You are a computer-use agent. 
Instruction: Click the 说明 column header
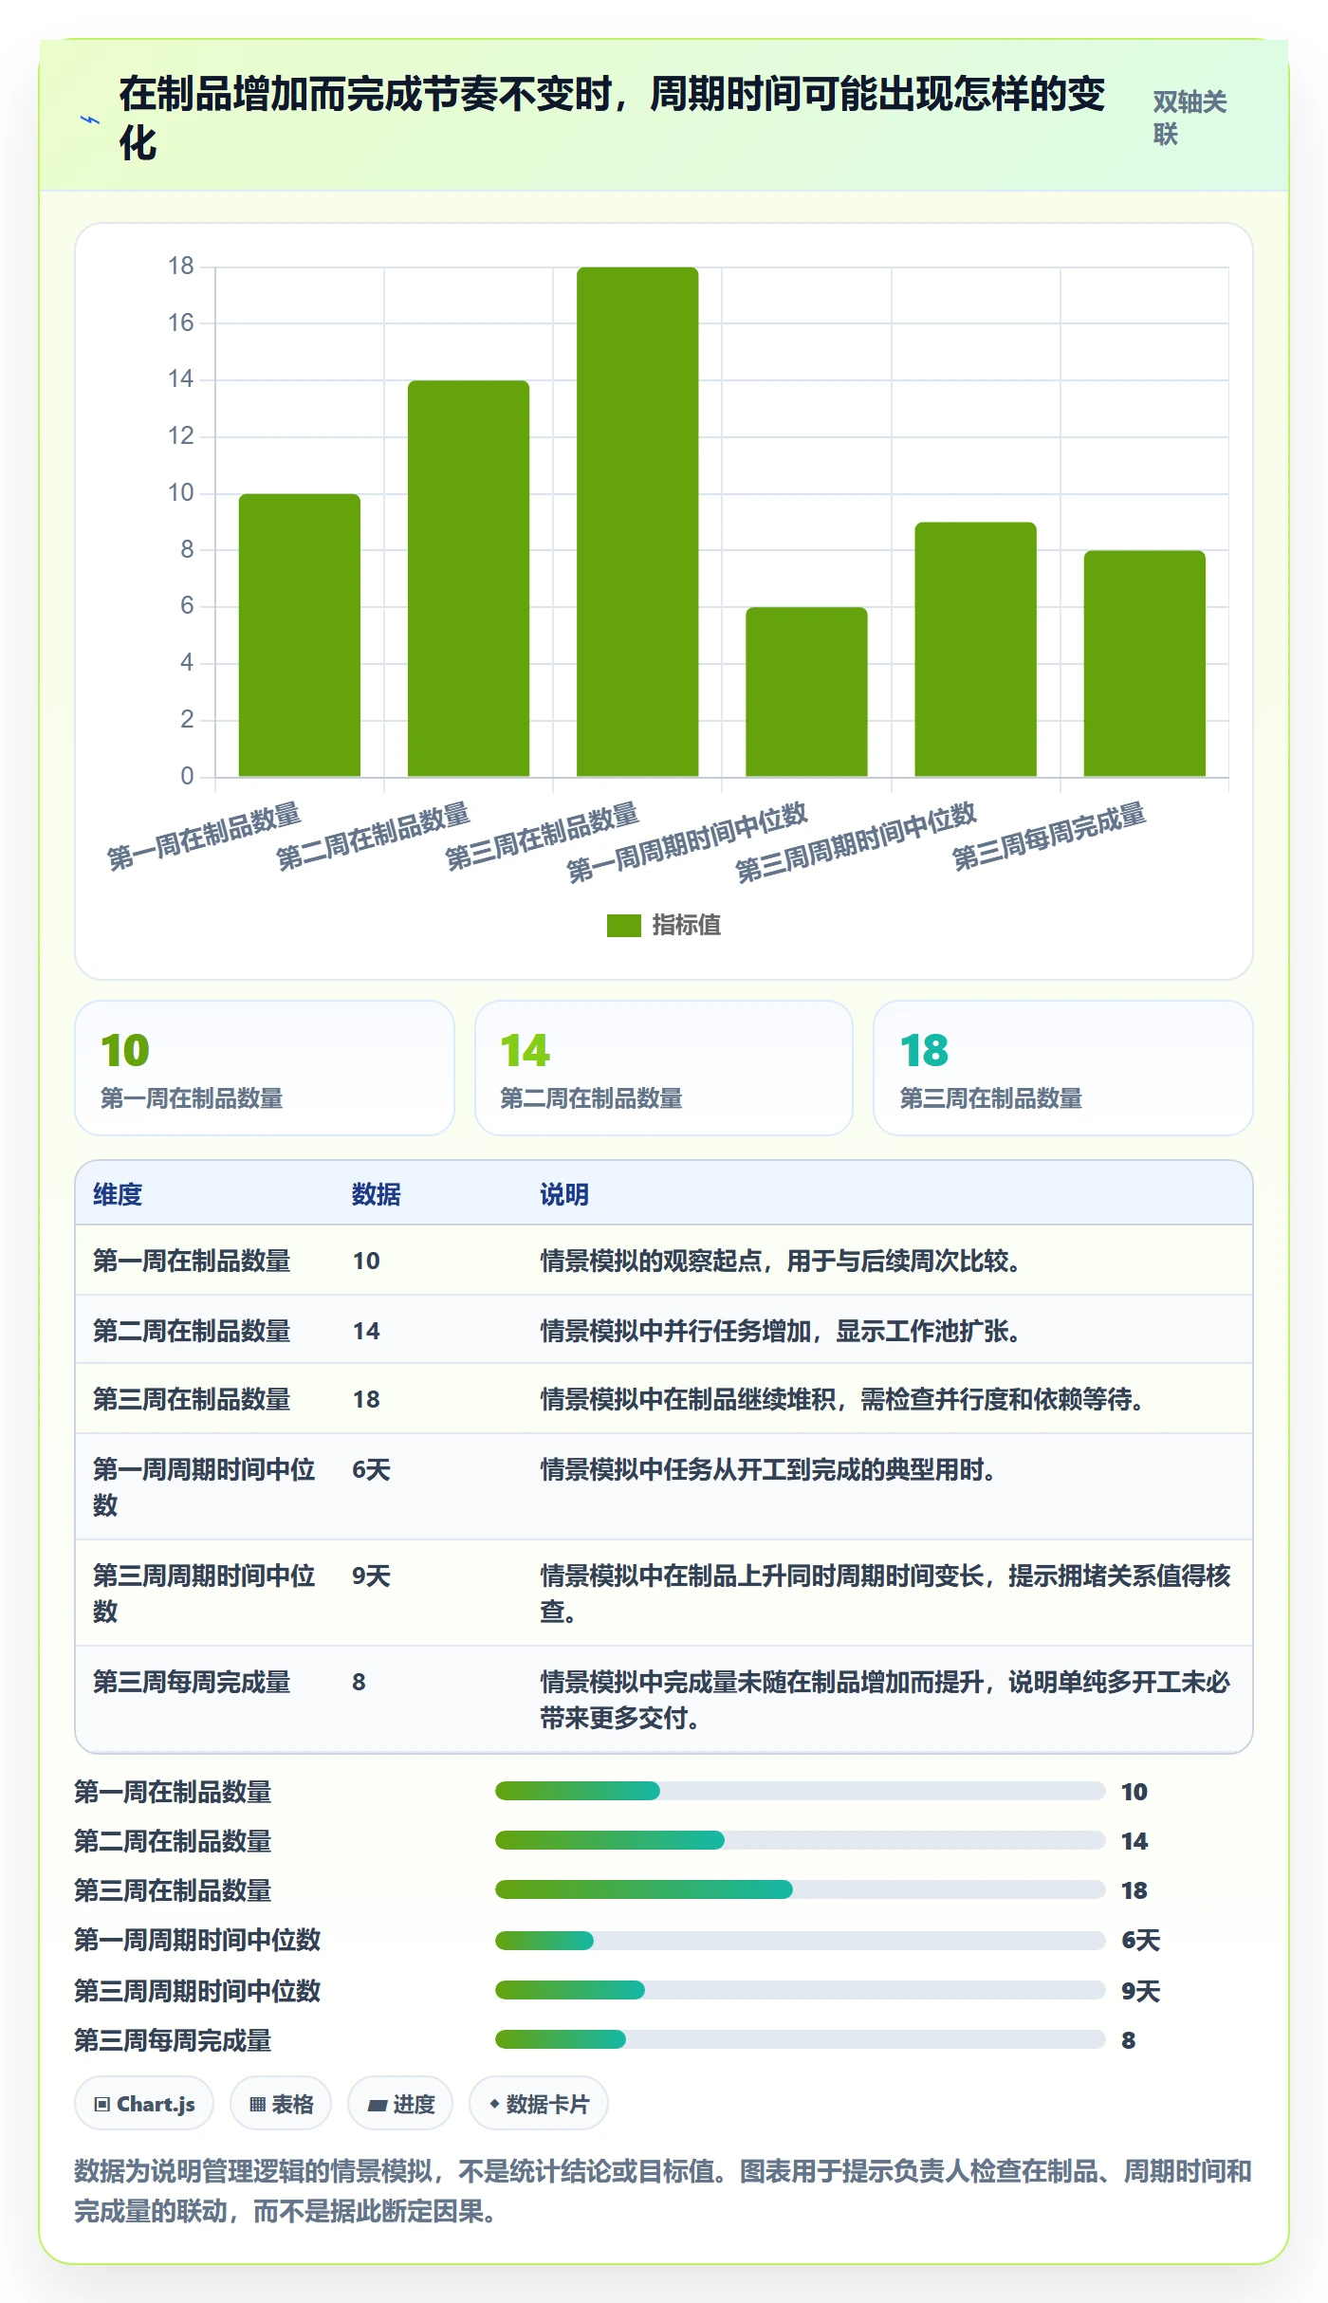pyautogui.click(x=564, y=1194)
